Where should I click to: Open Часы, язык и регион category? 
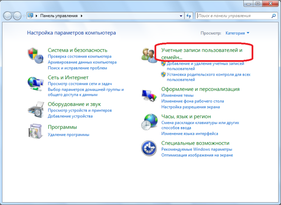[x=186, y=117]
